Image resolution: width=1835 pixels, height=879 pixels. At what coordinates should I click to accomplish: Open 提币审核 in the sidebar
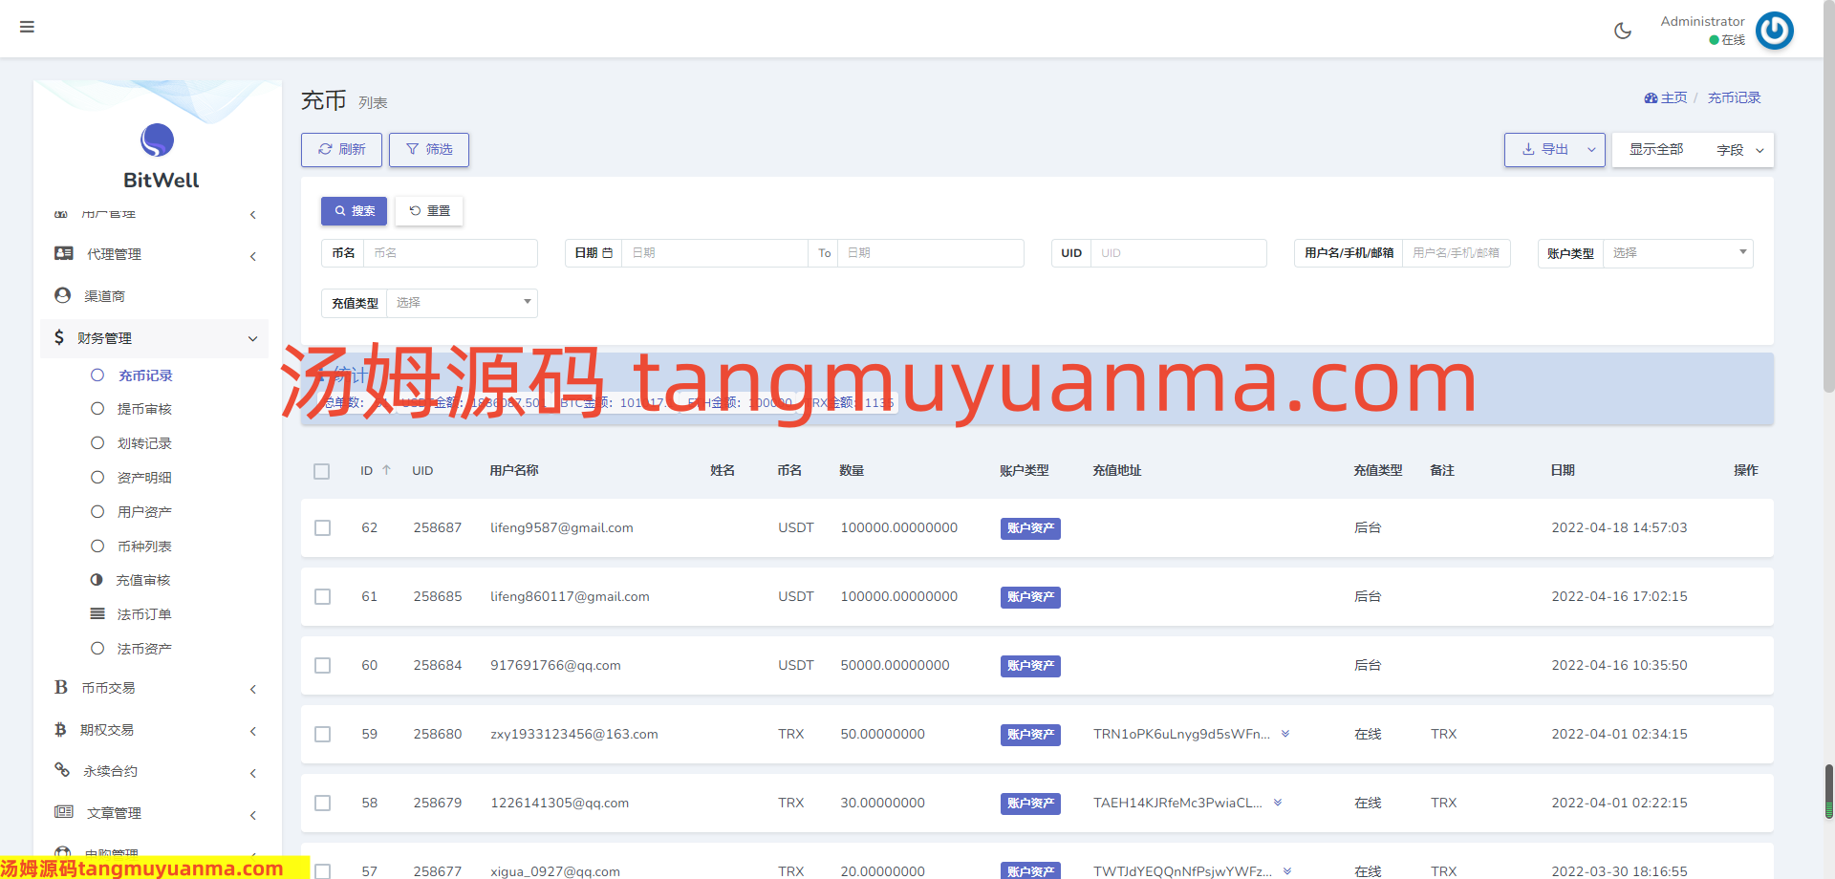coord(144,409)
